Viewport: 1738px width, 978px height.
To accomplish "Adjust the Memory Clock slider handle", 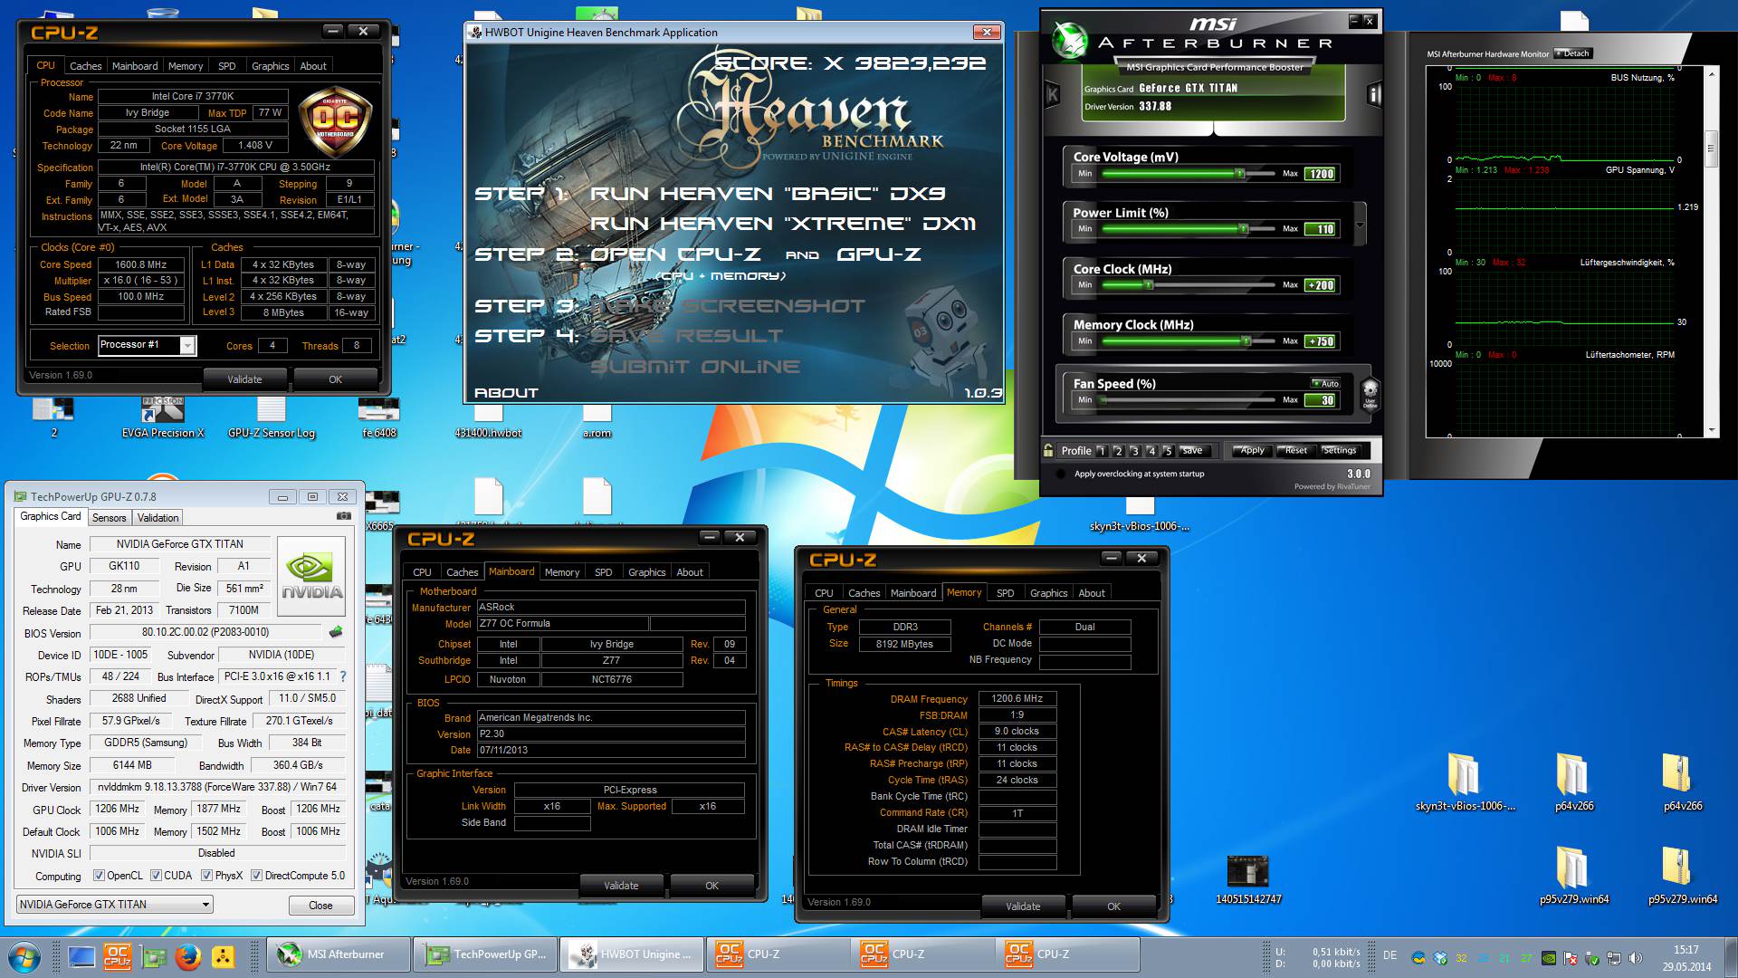I will (1246, 340).
